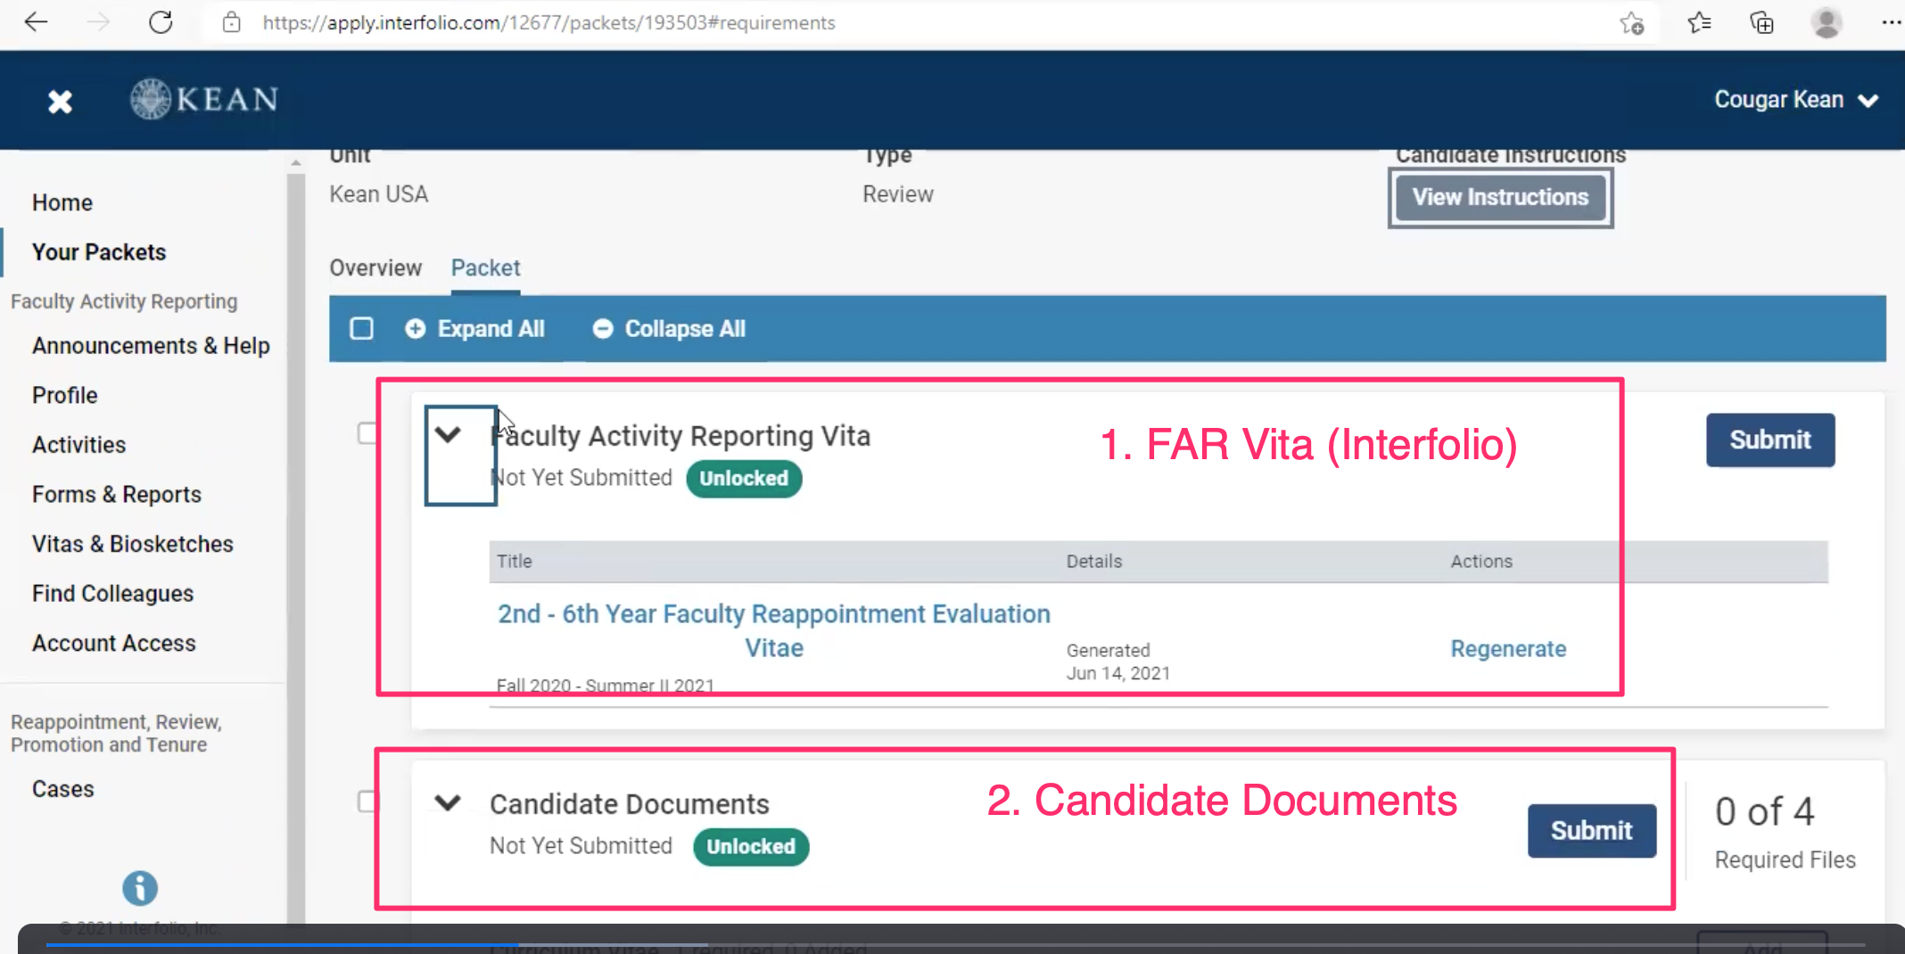
Task: Tick the select-all checkbox in blue bar
Action: click(361, 328)
